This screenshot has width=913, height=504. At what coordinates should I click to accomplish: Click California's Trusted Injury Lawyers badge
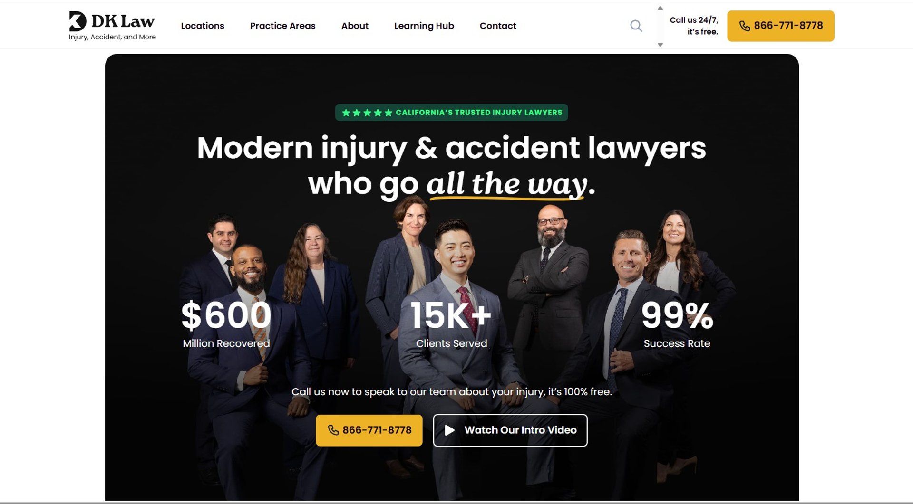(x=452, y=113)
